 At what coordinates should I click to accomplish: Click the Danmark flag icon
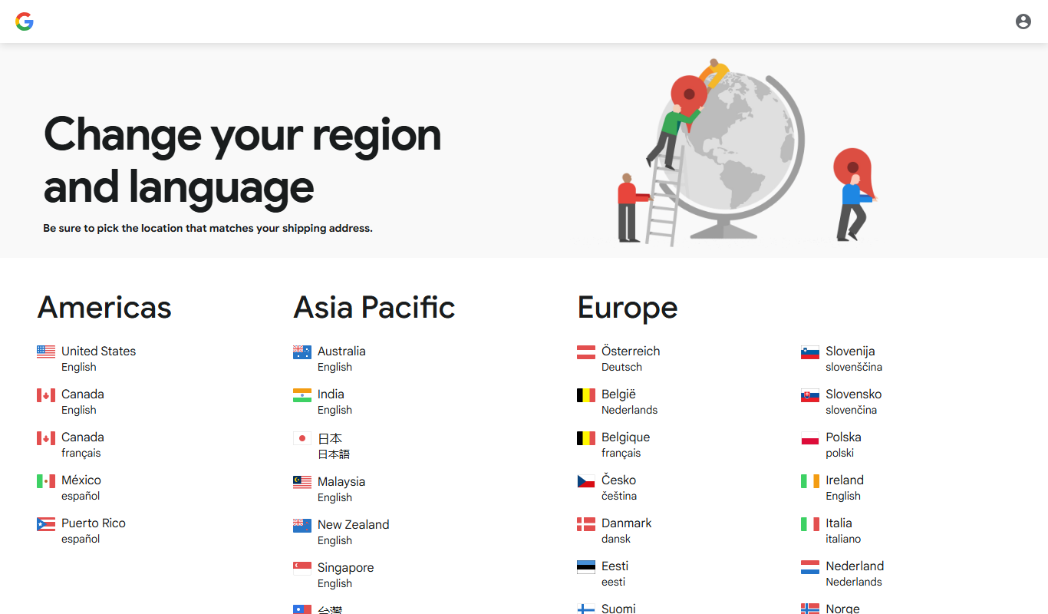[586, 523]
